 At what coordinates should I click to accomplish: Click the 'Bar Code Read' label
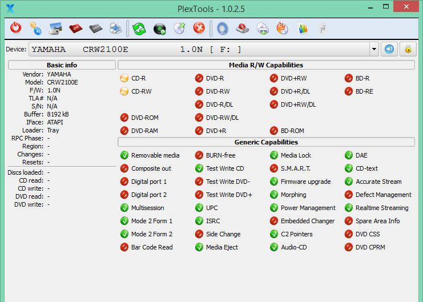(152, 247)
